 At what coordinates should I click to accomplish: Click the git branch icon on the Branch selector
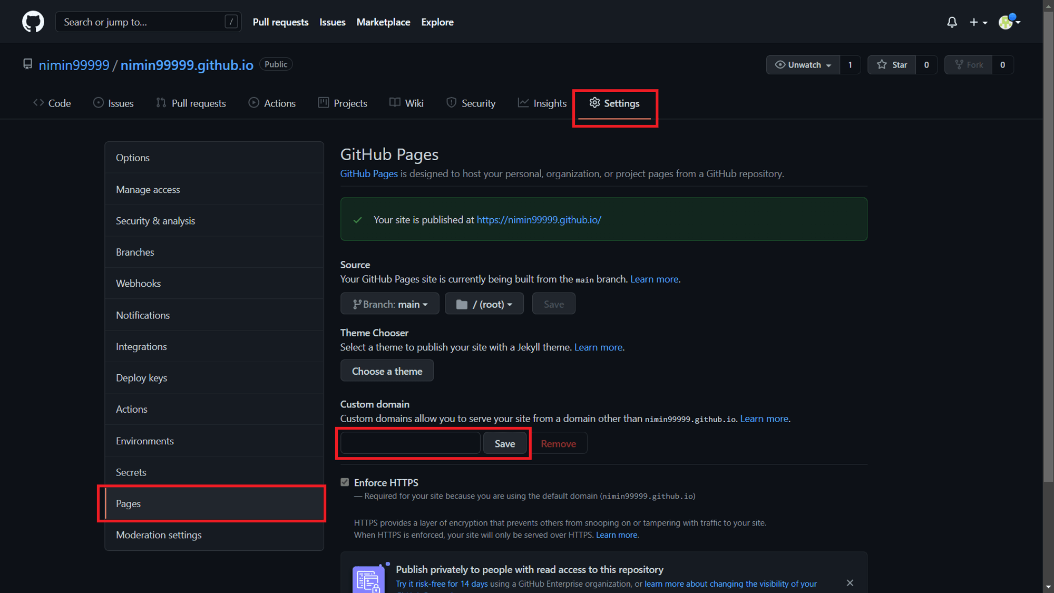357,304
